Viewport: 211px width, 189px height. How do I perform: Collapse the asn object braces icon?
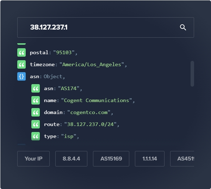[x=21, y=76]
